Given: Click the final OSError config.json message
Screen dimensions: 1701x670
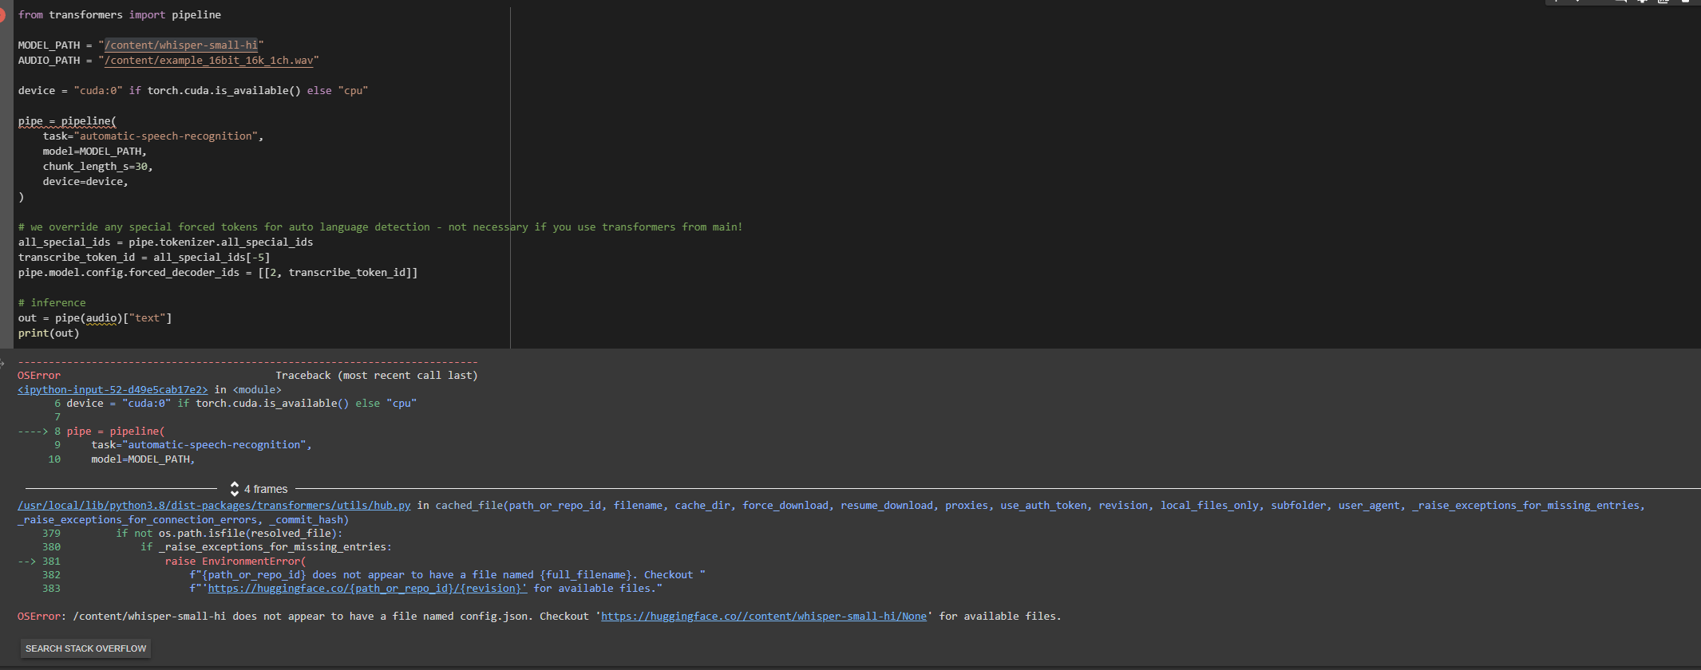Looking at the screenshot, I should tap(540, 617).
